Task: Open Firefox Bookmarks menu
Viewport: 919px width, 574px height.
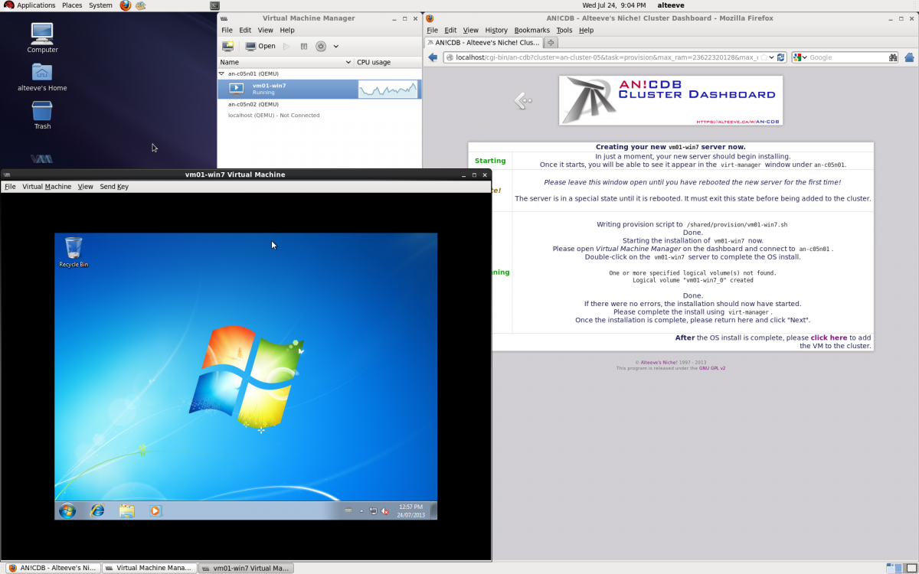Action: (x=531, y=30)
